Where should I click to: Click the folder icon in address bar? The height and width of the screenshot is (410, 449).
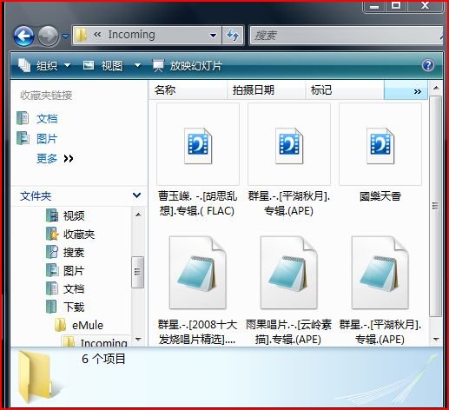81,35
